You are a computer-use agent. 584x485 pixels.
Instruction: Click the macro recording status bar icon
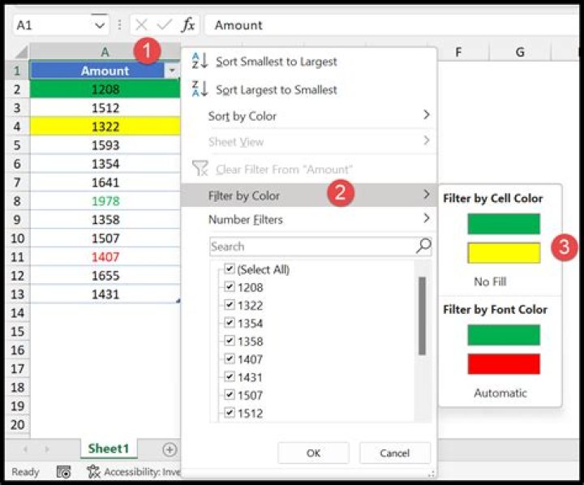(x=63, y=472)
